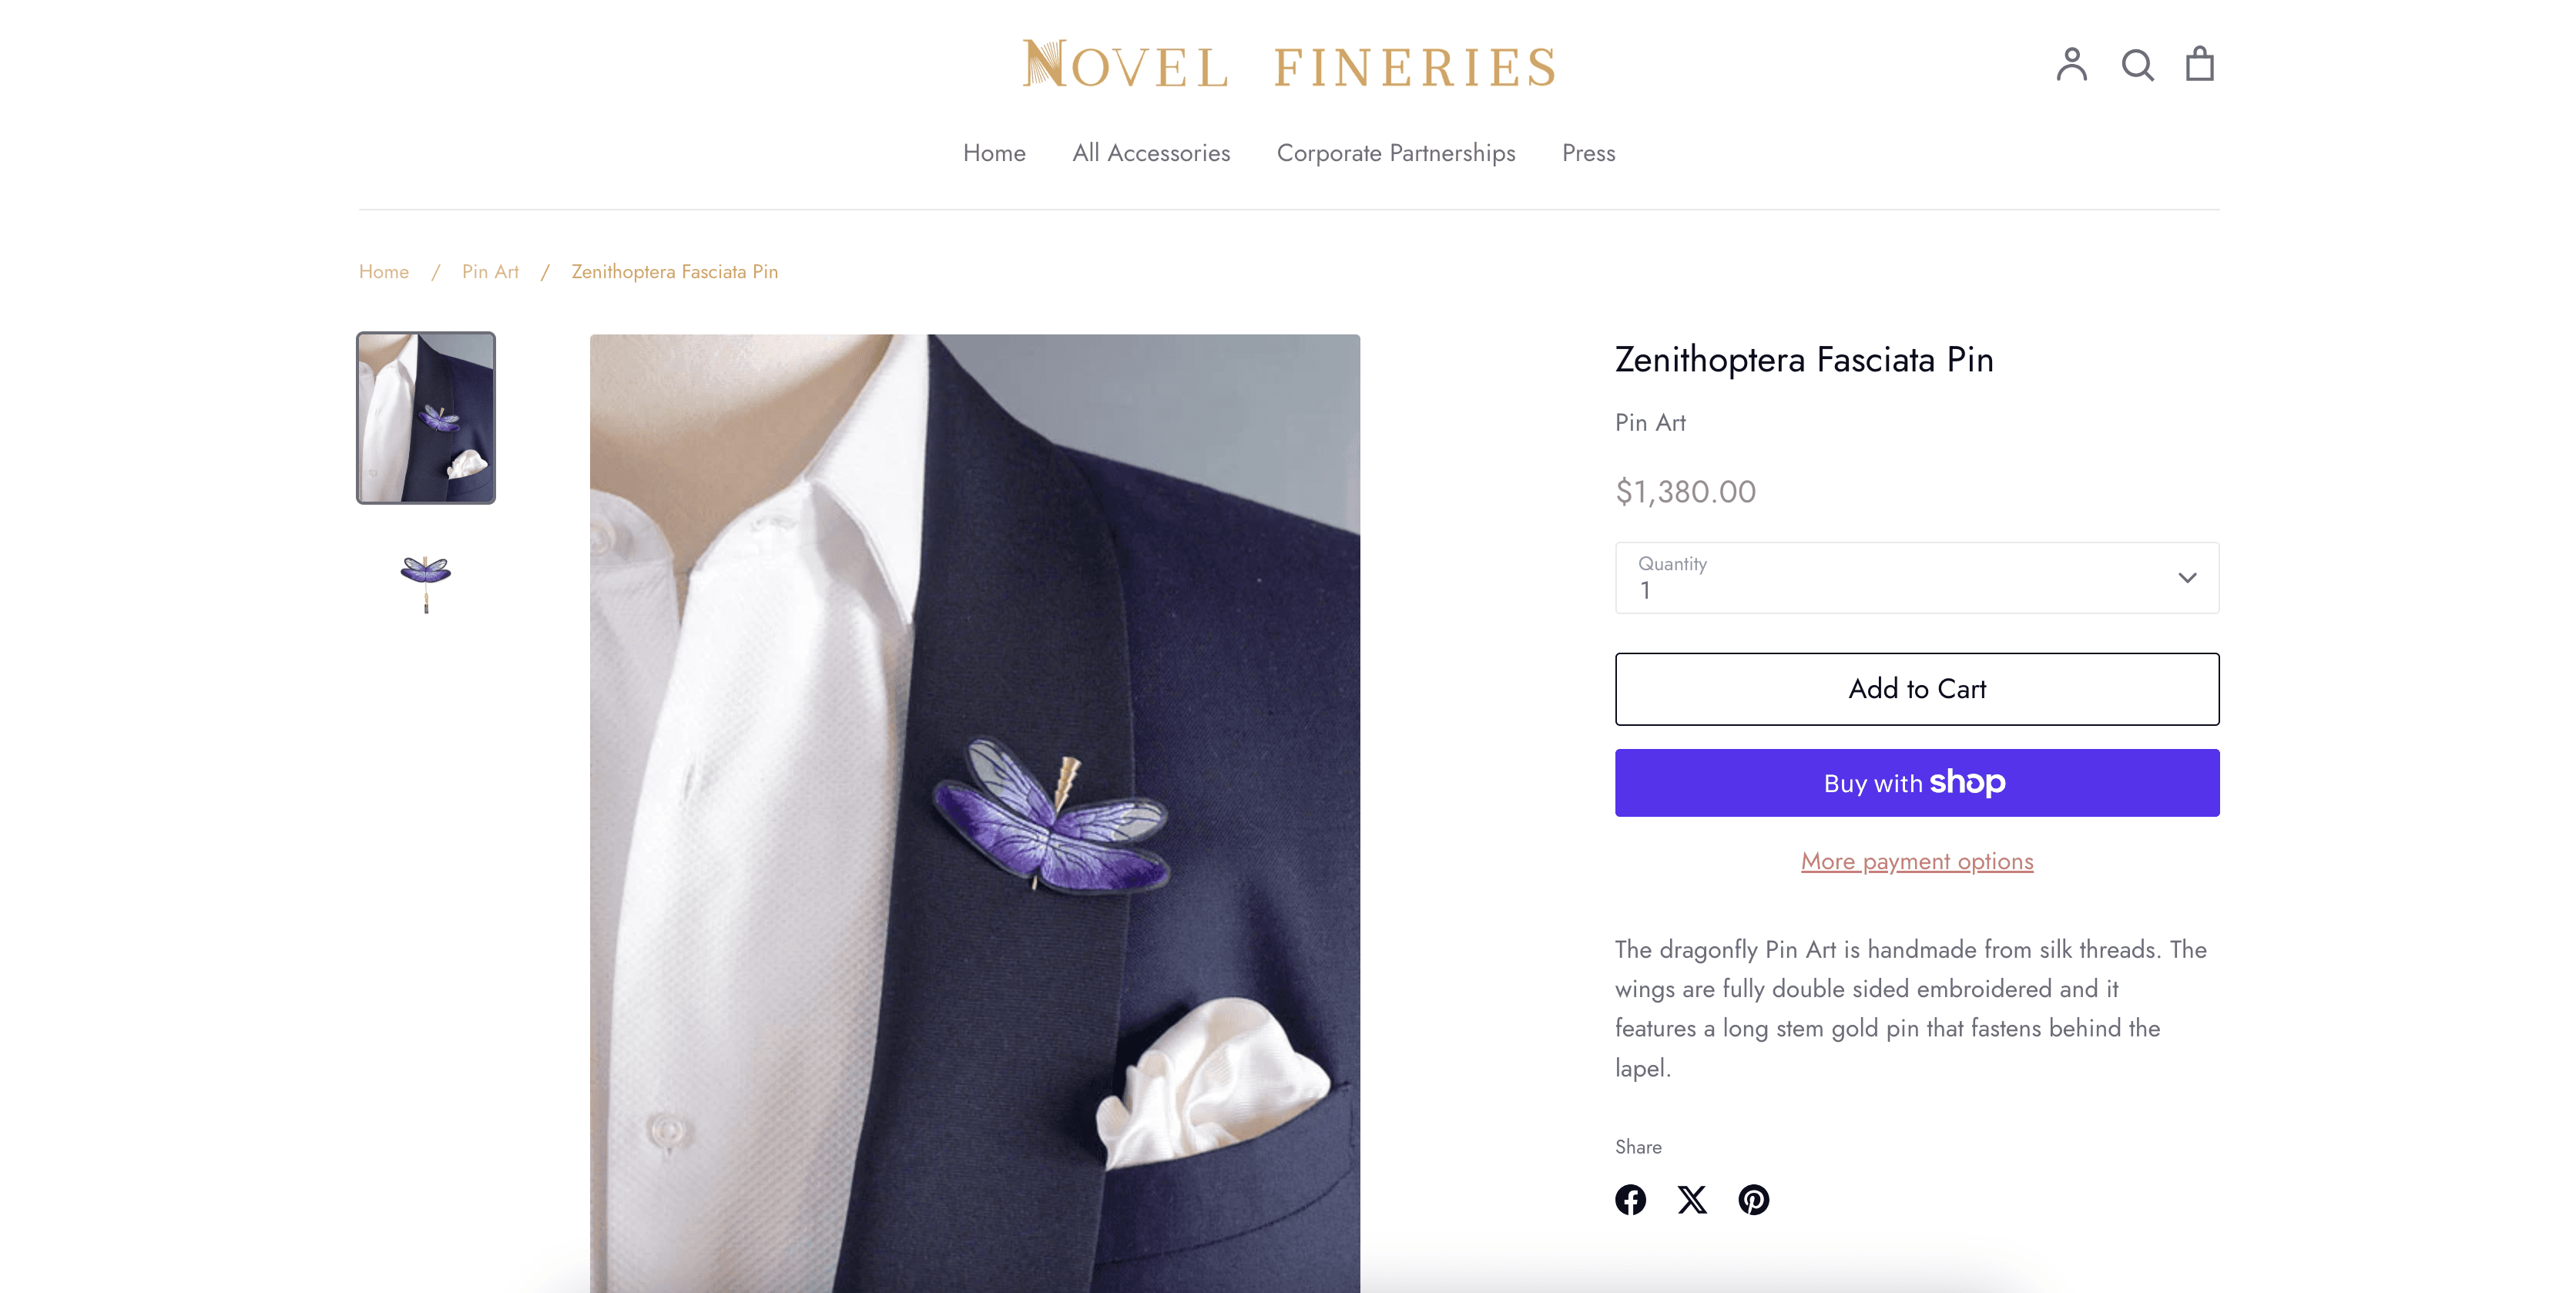Select the dragonfly pin thumbnail
The width and height of the screenshot is (2576, 1293).
point(425,581)
